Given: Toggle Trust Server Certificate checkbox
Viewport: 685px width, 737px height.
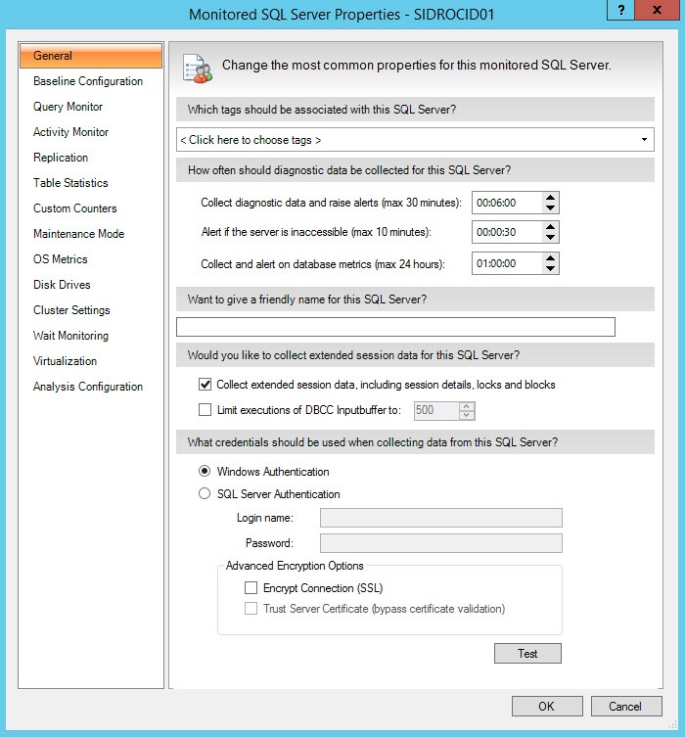Looking at the screenshot, I should click(x=251, y=608).
